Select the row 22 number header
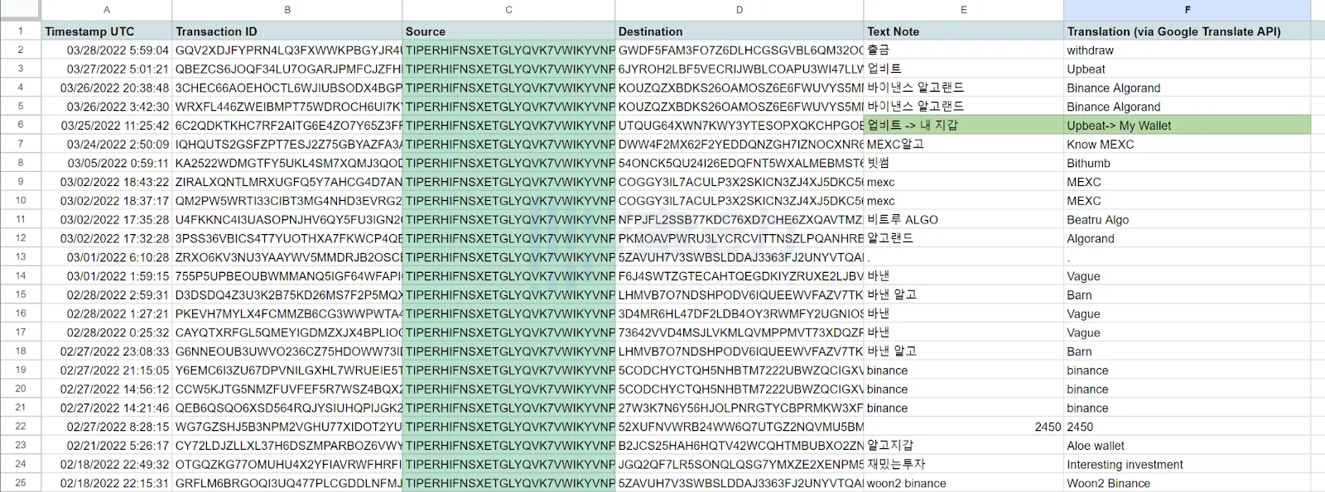 (21, 427)
